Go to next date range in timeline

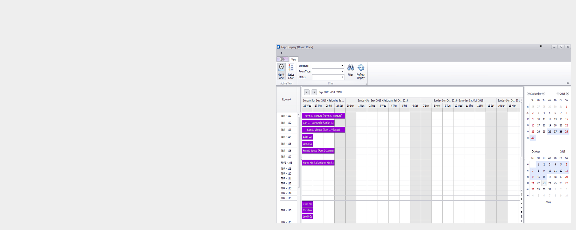coord(314,92)
